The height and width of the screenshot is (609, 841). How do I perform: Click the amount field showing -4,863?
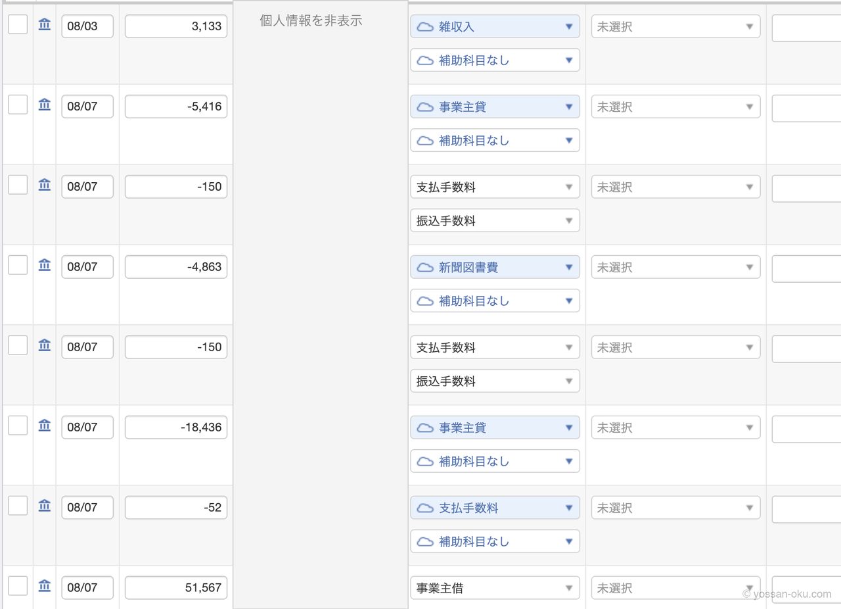[x=176, y=267]
